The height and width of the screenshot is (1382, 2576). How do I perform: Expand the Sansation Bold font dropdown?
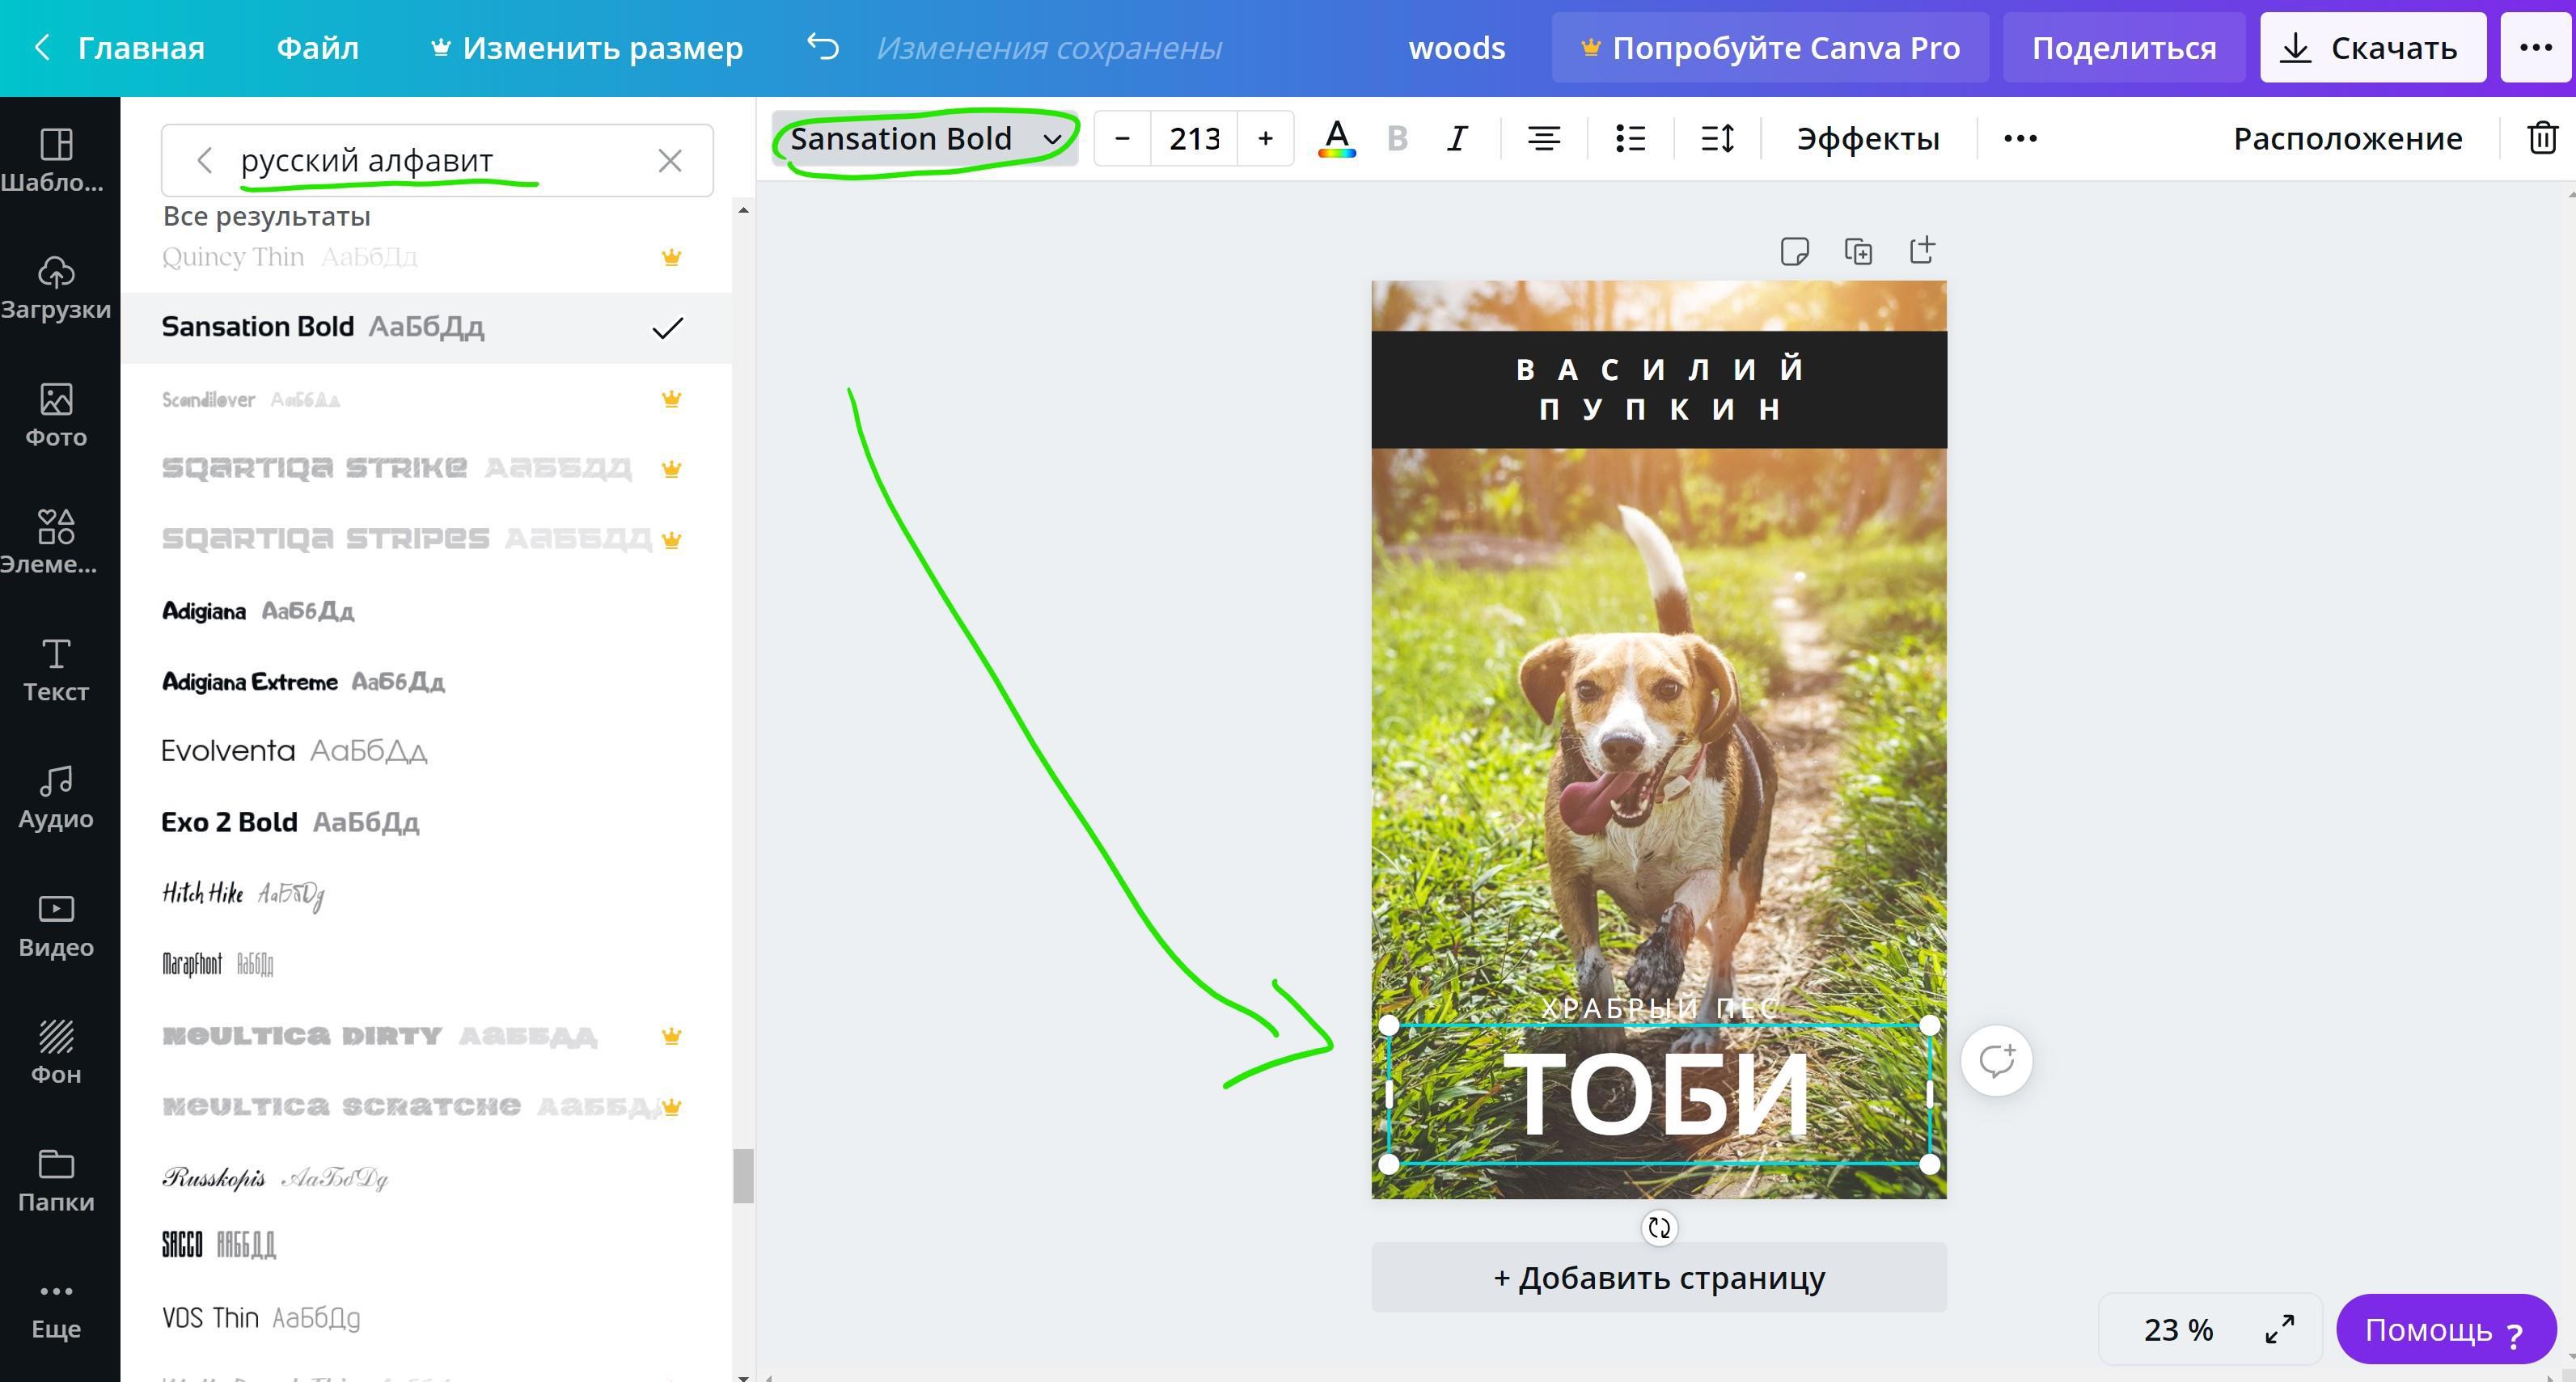(924, 138)
